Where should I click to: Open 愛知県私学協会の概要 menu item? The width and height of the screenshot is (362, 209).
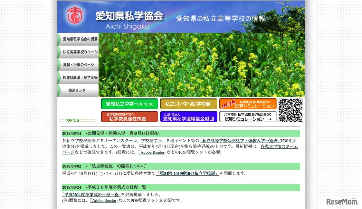pyautogui.click(x=78, y=39)
